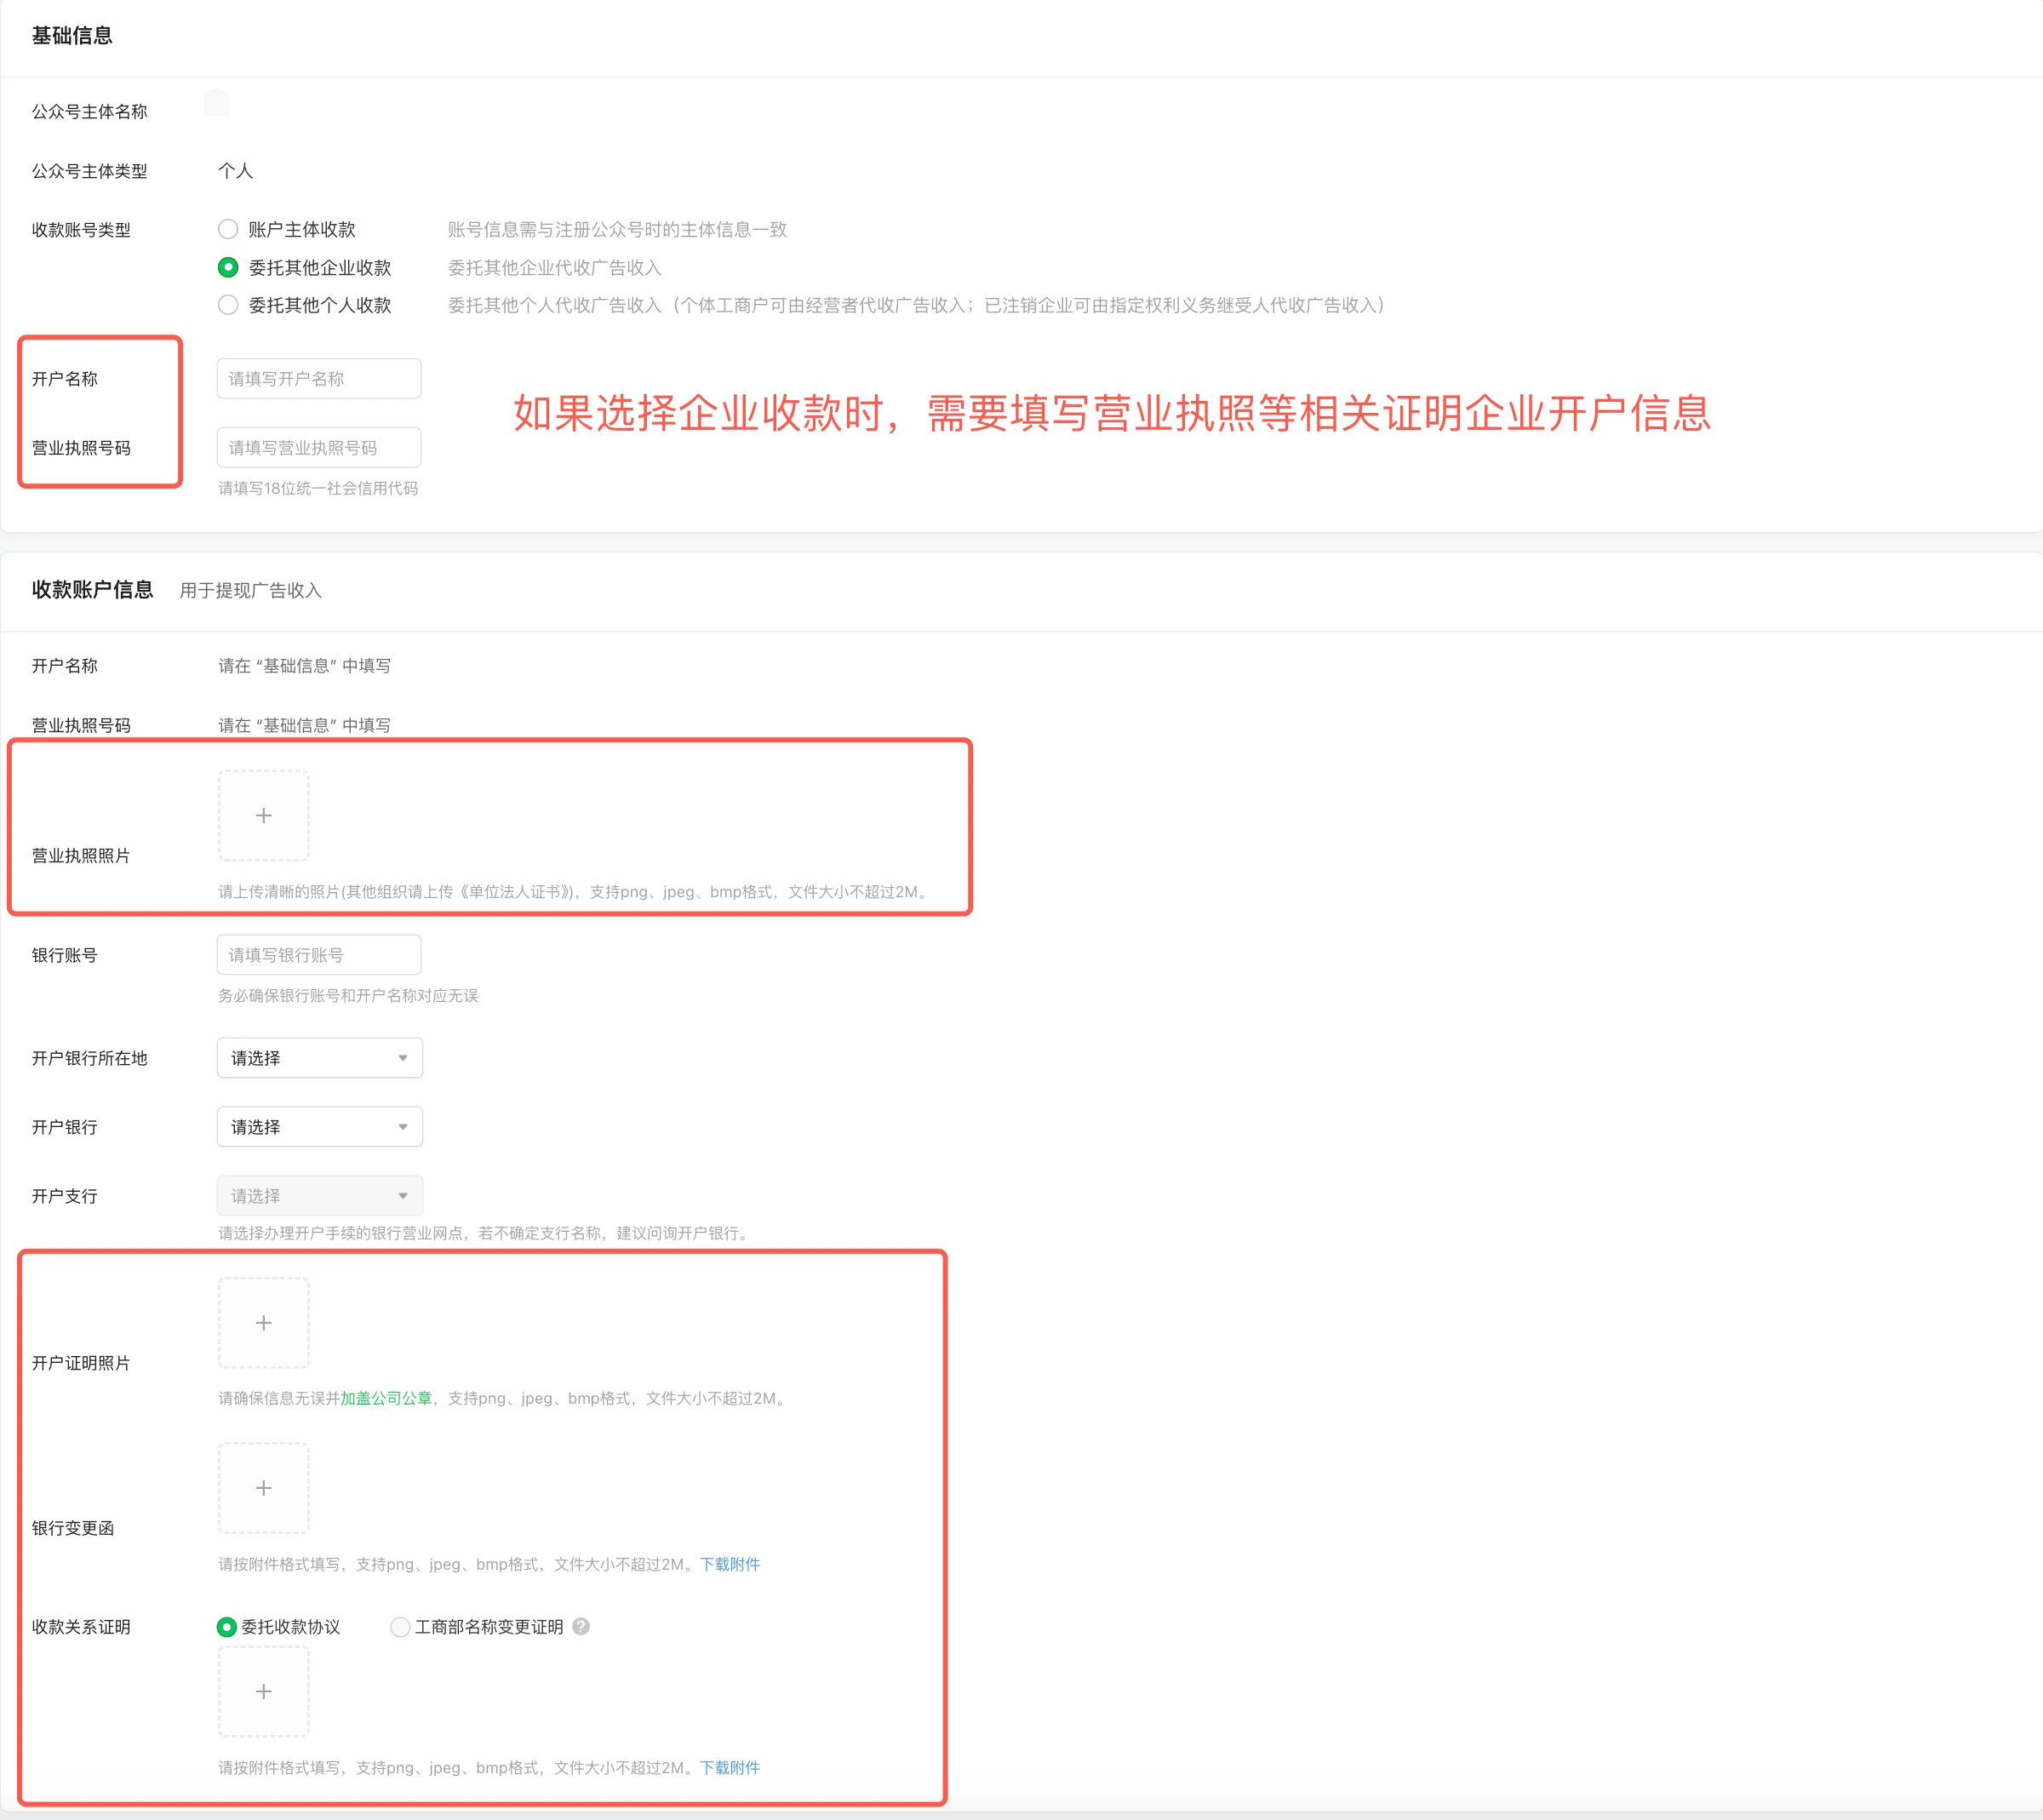Image resolution: width=2043 pixels, height=1820 pixels.
Task: Click the 基础信息 section heading
Action: click(72, 36)
